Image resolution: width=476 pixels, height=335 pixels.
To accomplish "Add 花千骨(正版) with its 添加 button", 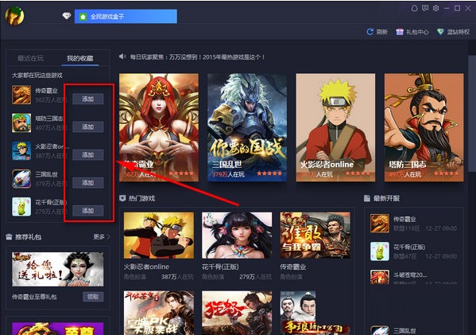I will tap(88, 211).
